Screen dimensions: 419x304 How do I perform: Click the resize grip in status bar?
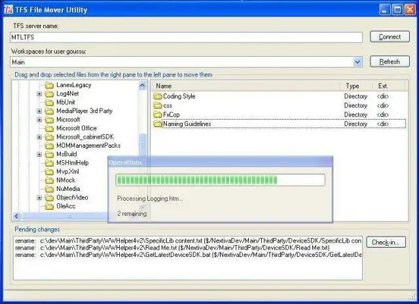(412, 297)
